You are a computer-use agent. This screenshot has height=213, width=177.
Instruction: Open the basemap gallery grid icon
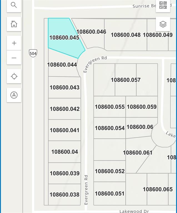tap(163, 5)
